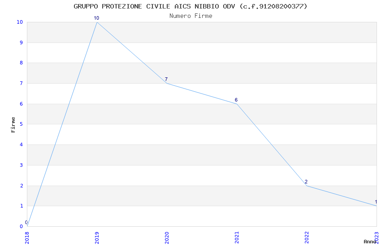The image size is (381, 246).
Task: Click the y-axis tick label 9
Action: point(22,42)
